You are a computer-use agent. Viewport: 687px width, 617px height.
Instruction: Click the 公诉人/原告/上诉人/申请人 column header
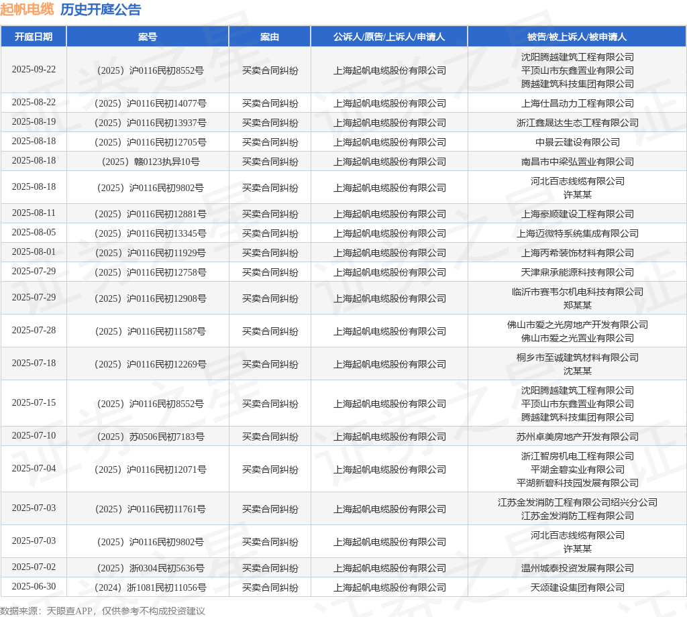[389, 36]
